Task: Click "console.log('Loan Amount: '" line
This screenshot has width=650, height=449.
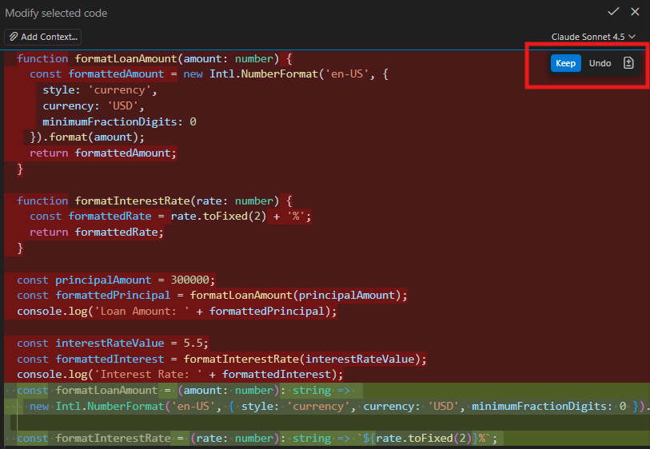Action: pyautogui.click(x=177, y=312)
